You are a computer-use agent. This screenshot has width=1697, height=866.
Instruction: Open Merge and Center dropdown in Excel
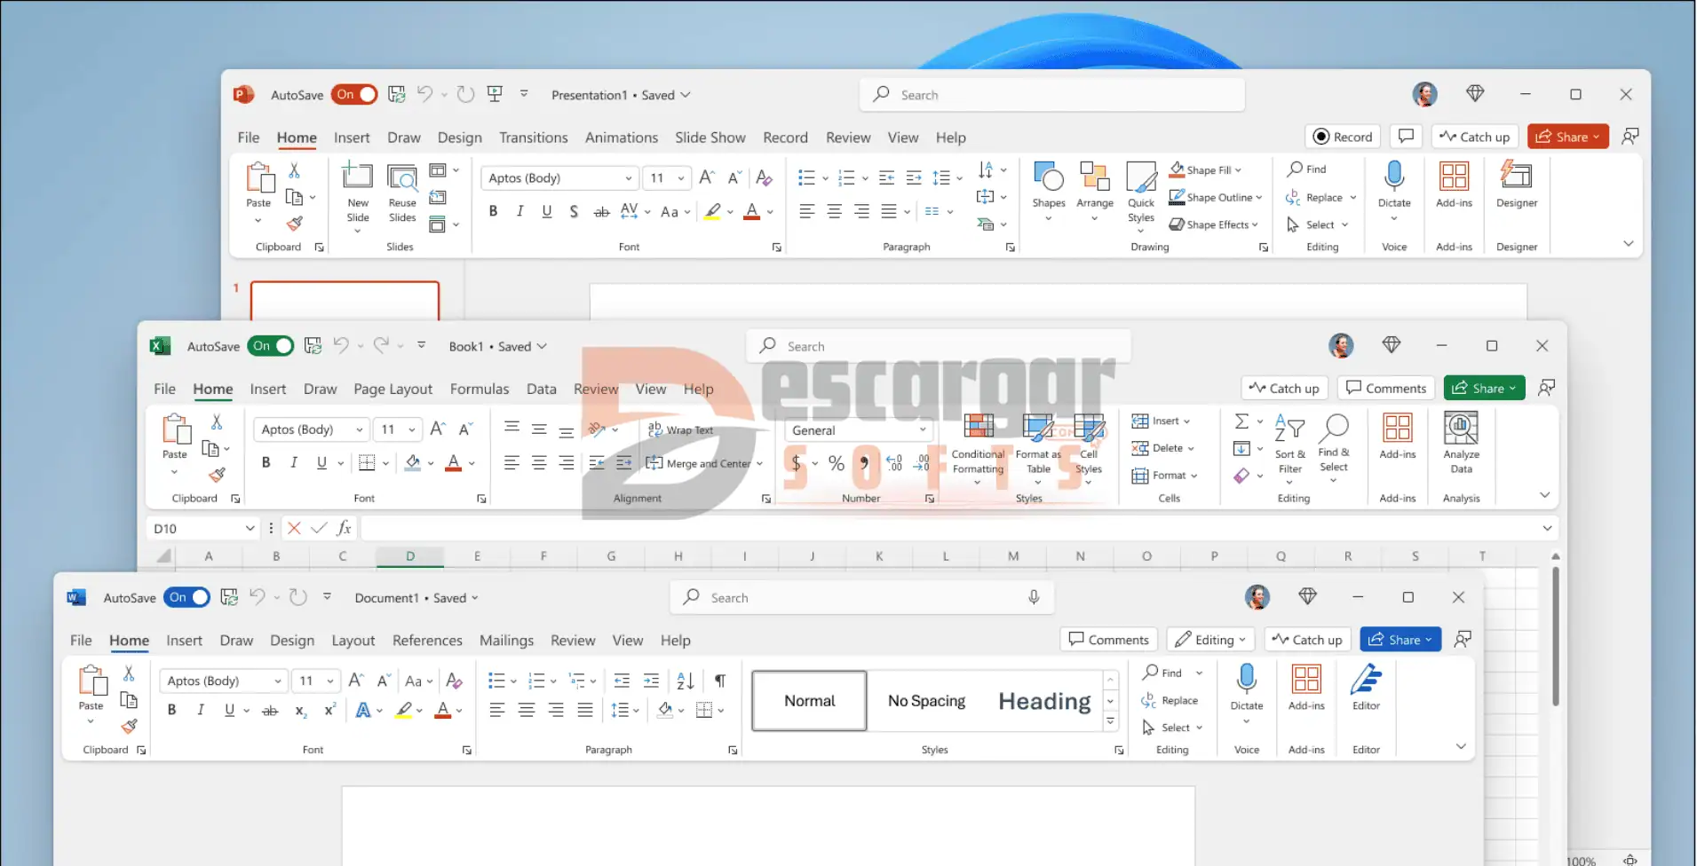point(759,463)
